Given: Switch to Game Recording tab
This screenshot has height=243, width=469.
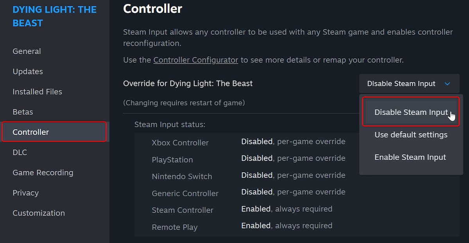Looking at the screenshot, I should click(x=43, y=172).
